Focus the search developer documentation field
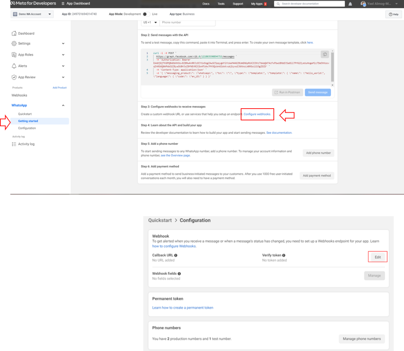 pos(312,4)
